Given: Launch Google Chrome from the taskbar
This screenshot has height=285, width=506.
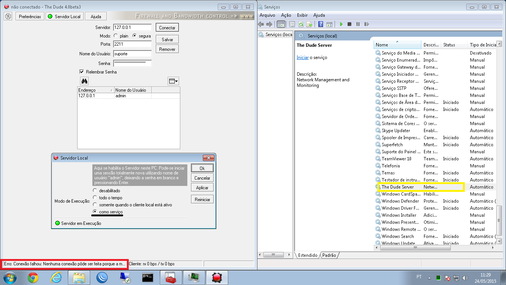Looking at the screenshot, I should click(33, 278).
